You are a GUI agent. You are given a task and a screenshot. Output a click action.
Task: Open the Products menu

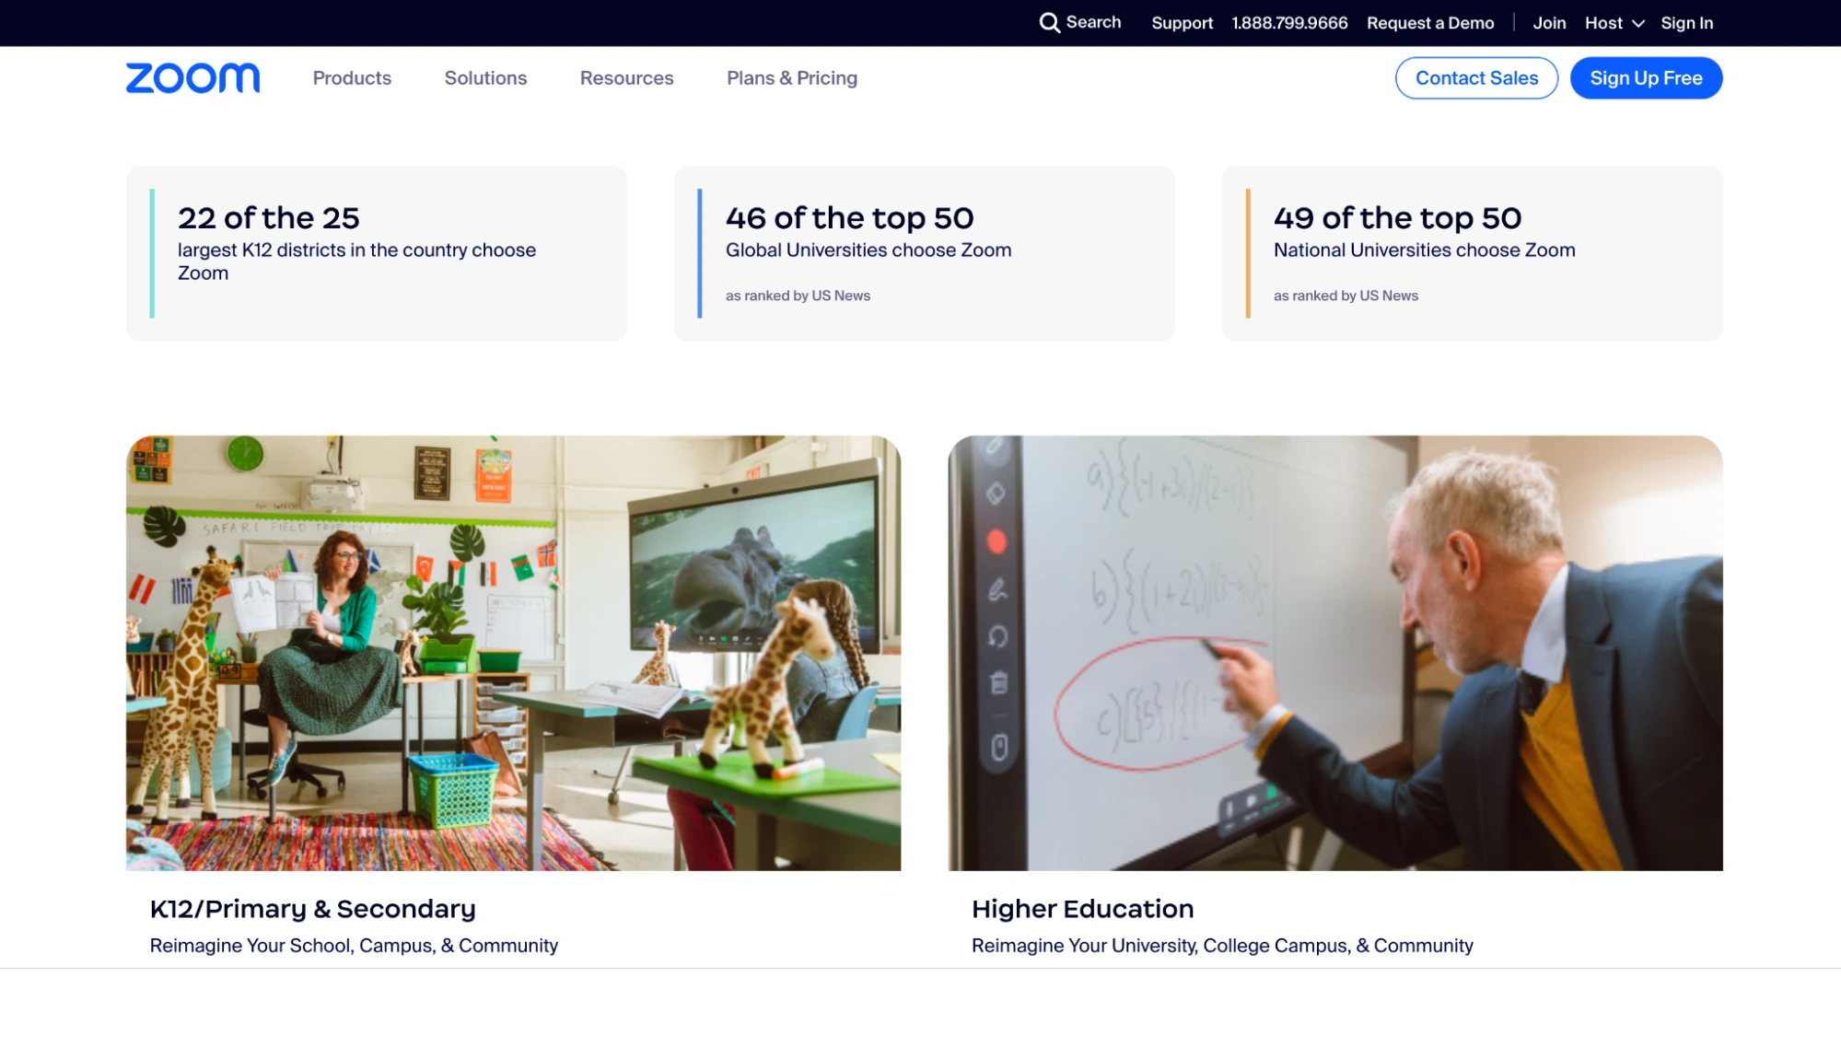click(x=352, y=78)
